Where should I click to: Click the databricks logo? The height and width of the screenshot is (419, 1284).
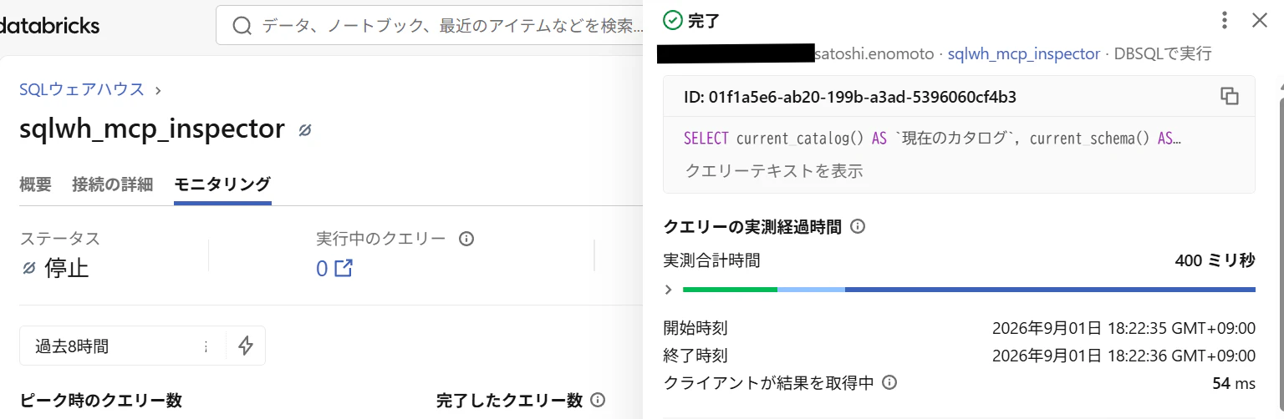(x=48, y=26)
